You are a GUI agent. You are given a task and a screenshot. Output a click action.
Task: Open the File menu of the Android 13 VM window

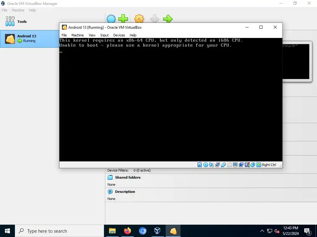pyautogui.click(x=64, y=35)
